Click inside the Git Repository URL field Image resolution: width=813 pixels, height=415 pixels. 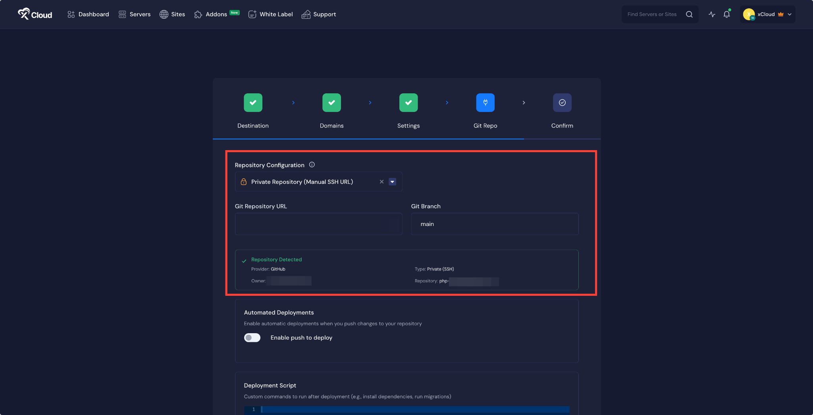click(x=318, y=224)
